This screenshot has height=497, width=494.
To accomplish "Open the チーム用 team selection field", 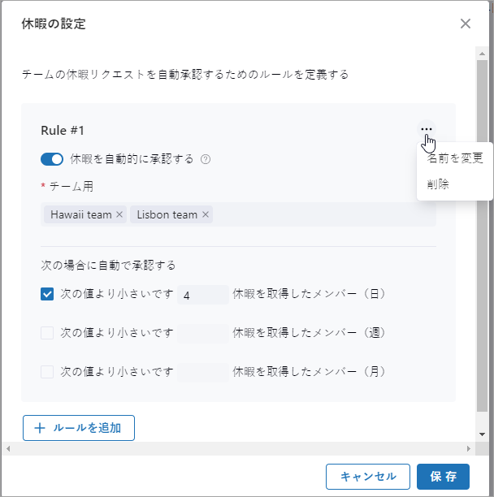I will pos(325,215).
